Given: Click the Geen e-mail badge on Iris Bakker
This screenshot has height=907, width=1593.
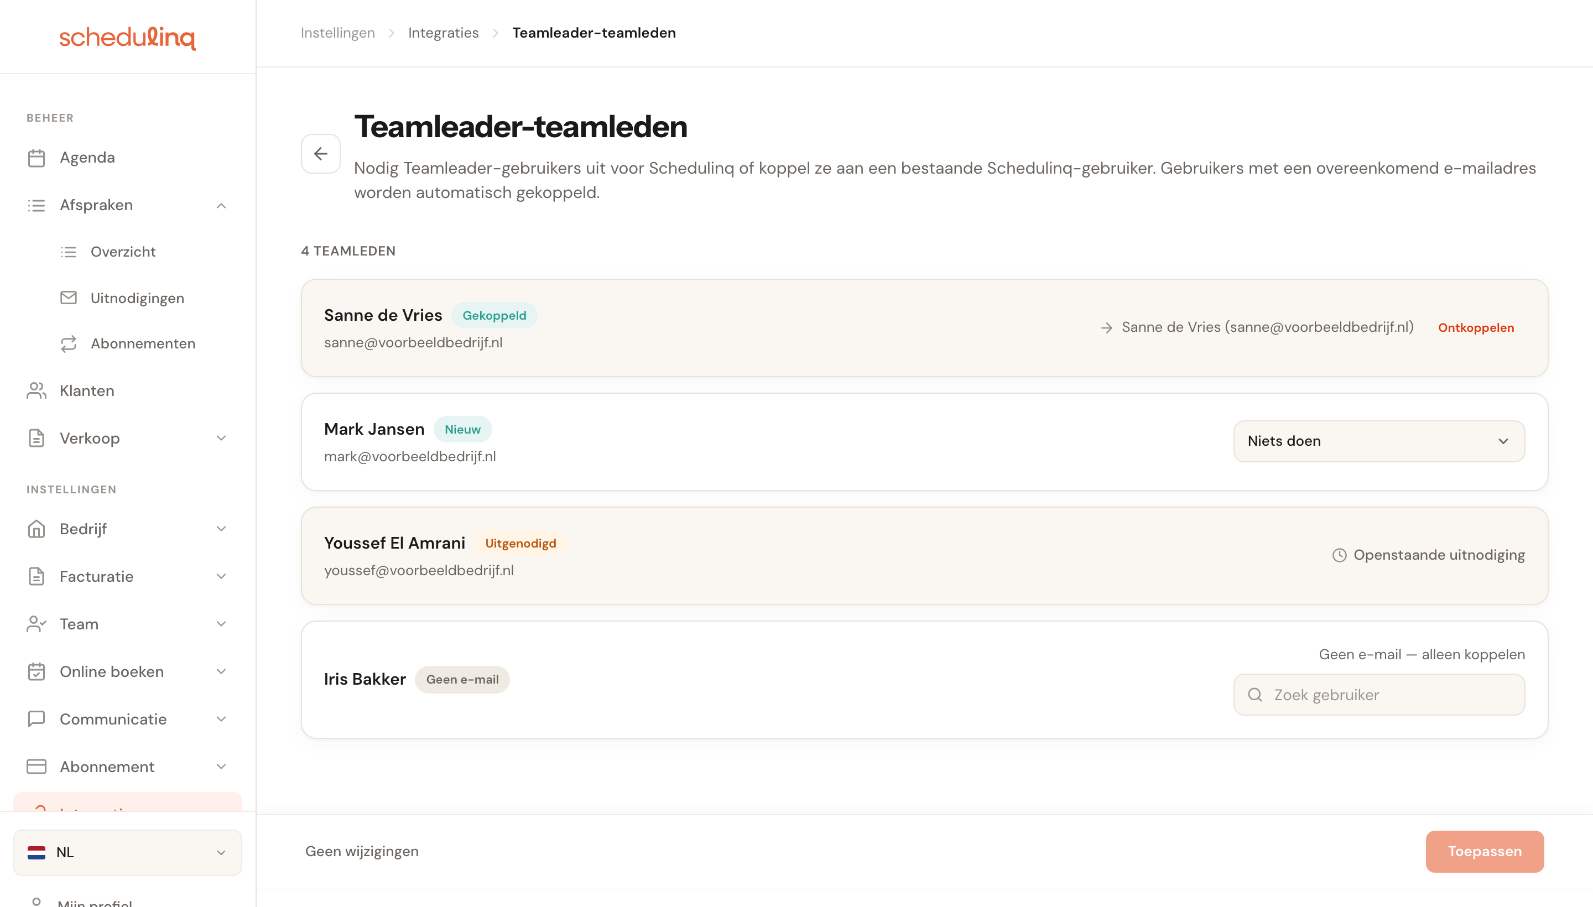Looking at the screenshot, I should point(462,680).
